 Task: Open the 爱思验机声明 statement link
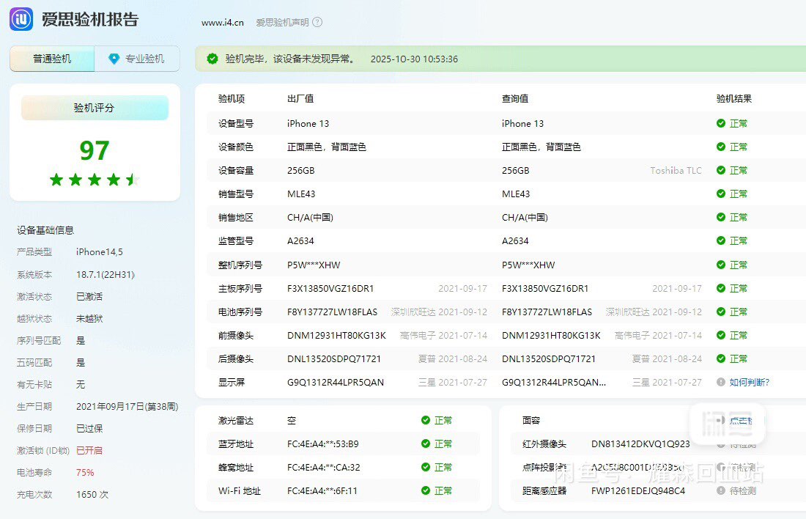282,22
